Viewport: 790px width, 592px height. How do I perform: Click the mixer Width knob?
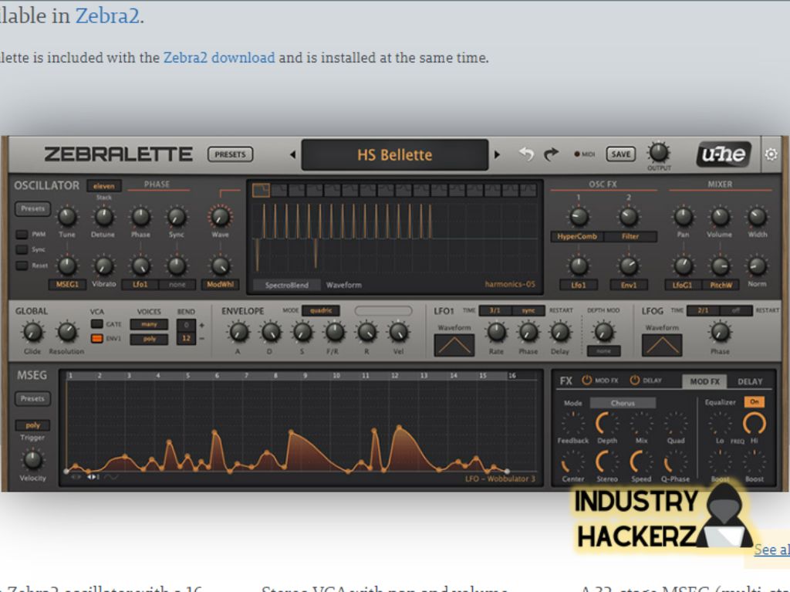pyautogui.click(x=757, y=217)
